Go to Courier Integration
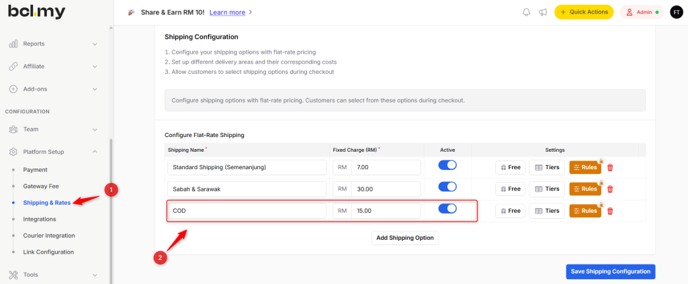This screenshot has width=688, height=284. coord(49,236)
